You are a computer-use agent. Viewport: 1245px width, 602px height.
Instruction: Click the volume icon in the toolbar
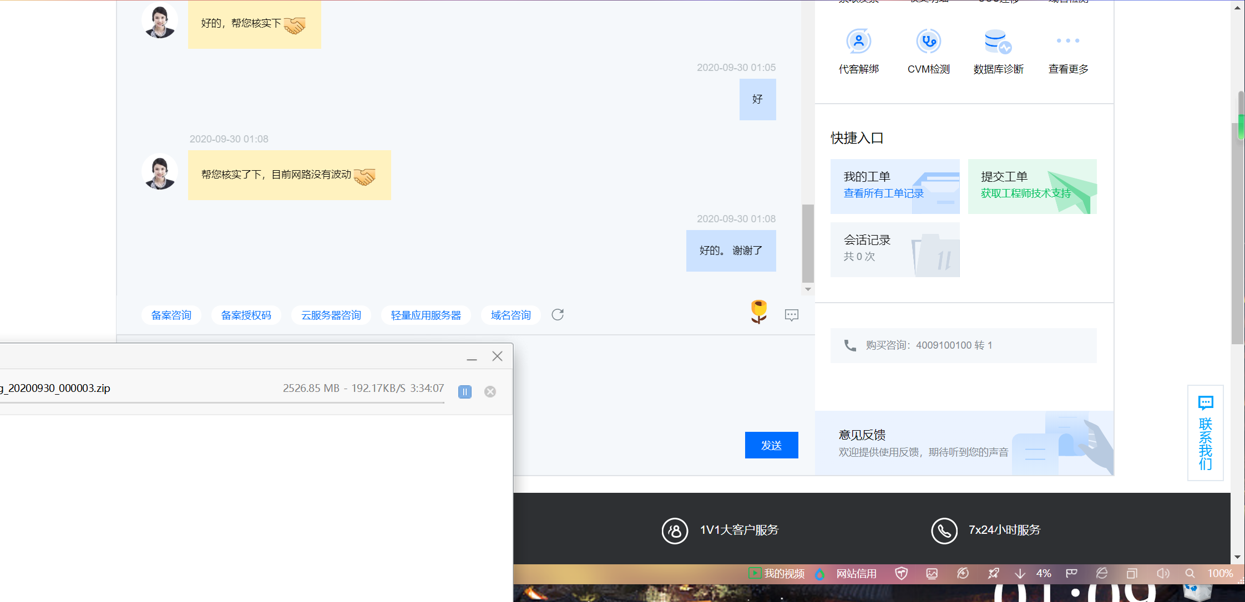point(1163,573)
